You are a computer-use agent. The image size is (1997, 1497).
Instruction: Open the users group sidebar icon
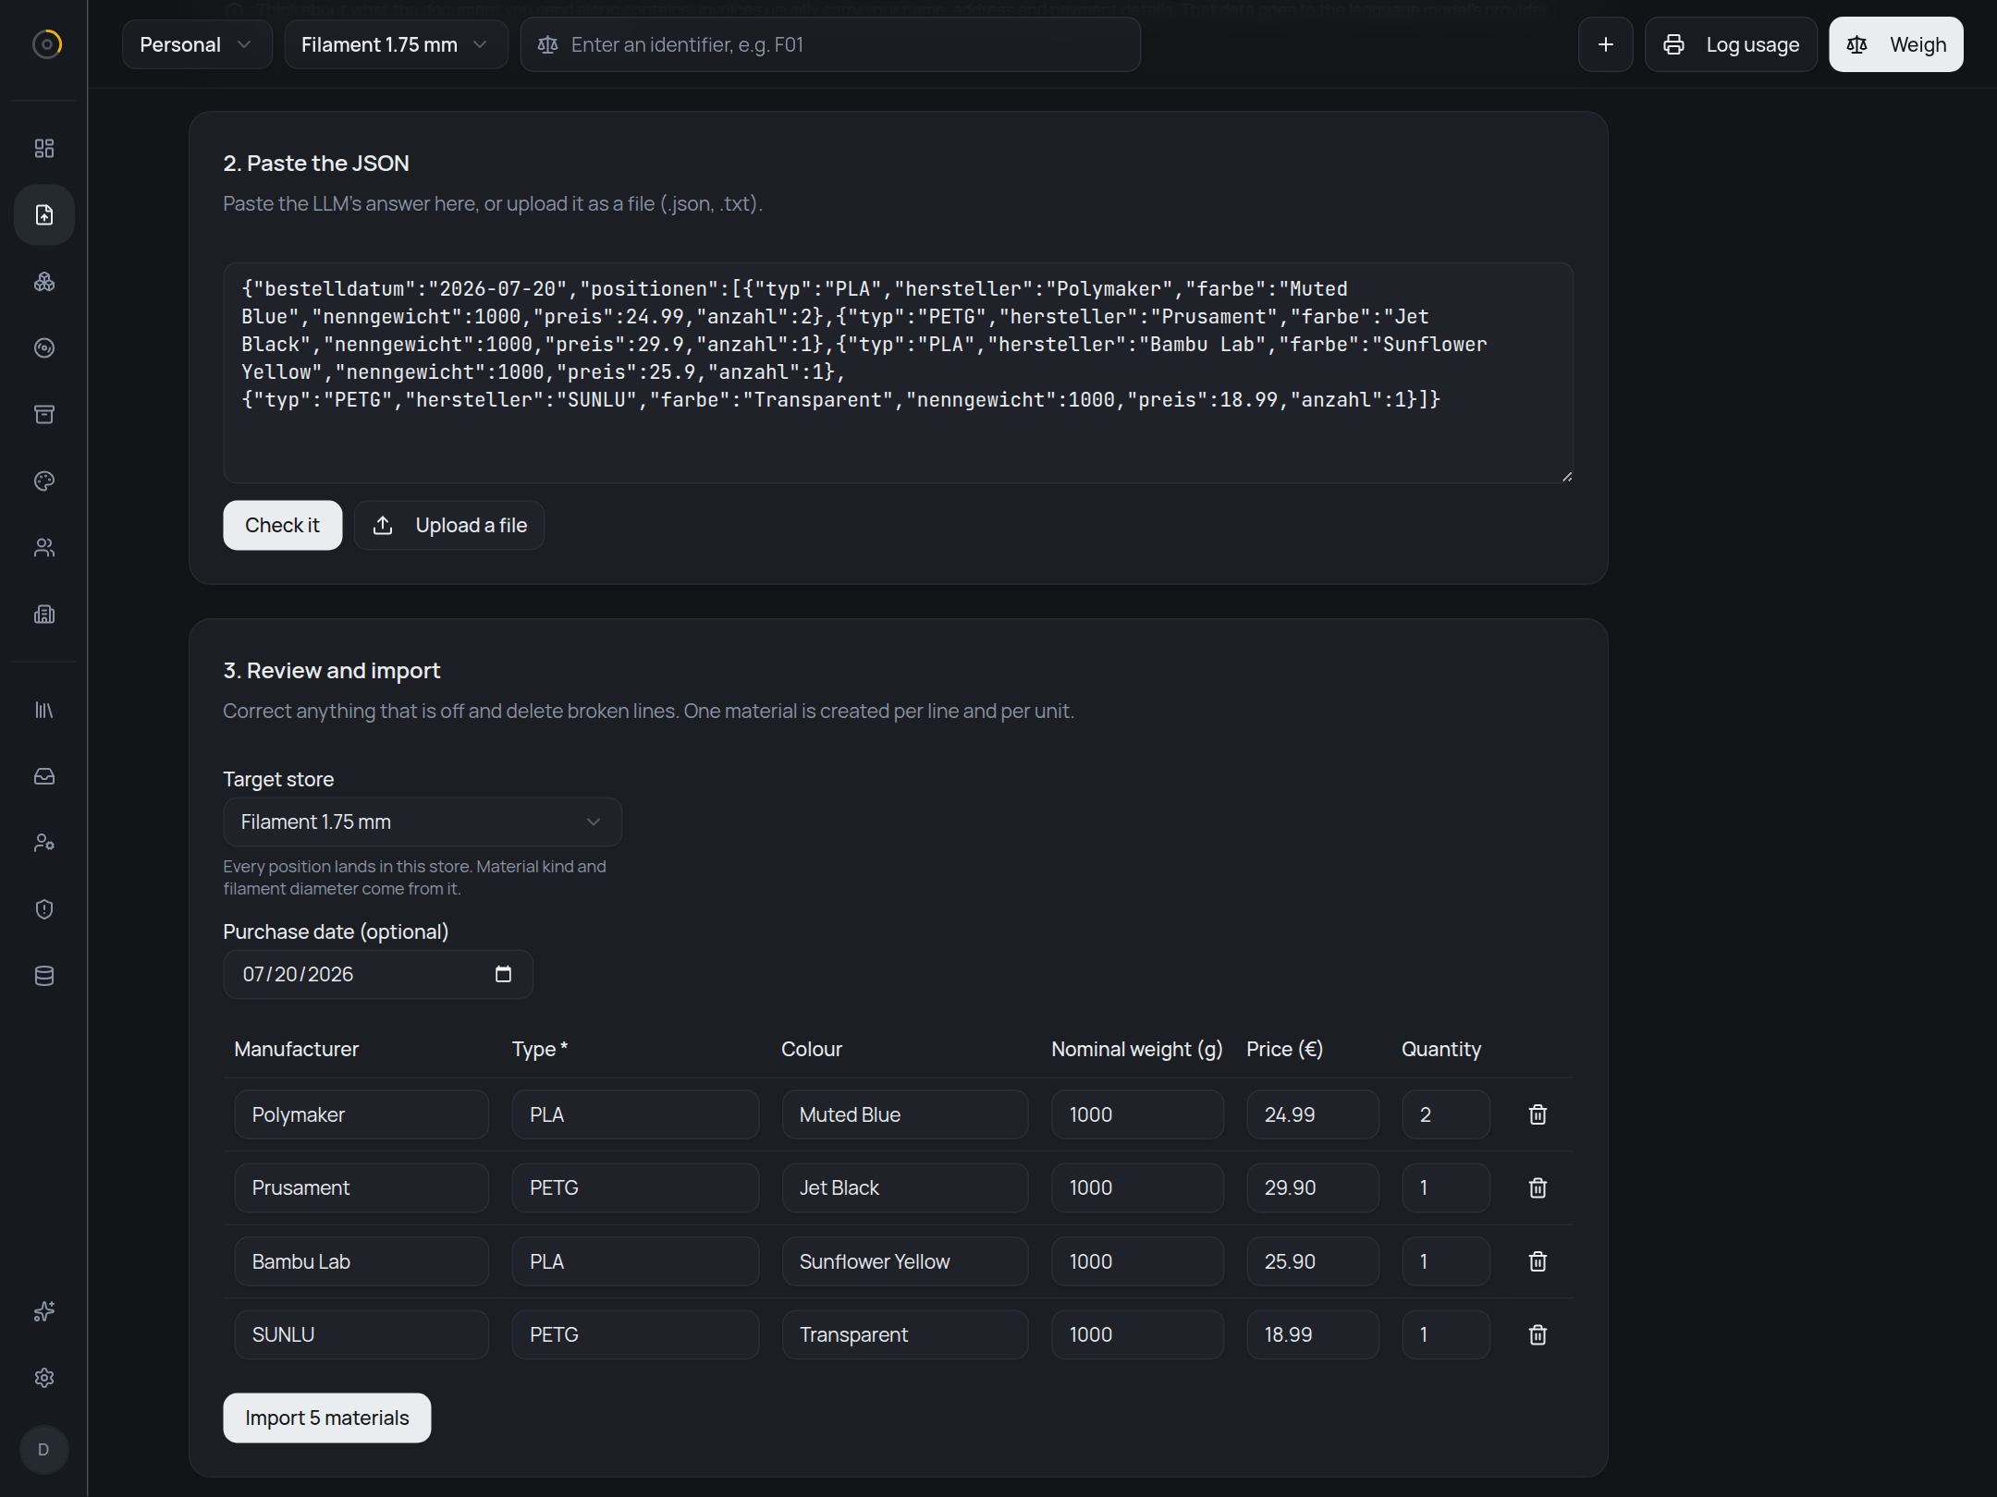click(44, 548)
